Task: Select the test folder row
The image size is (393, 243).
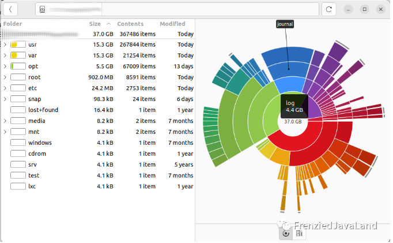Action: (98, 176)
